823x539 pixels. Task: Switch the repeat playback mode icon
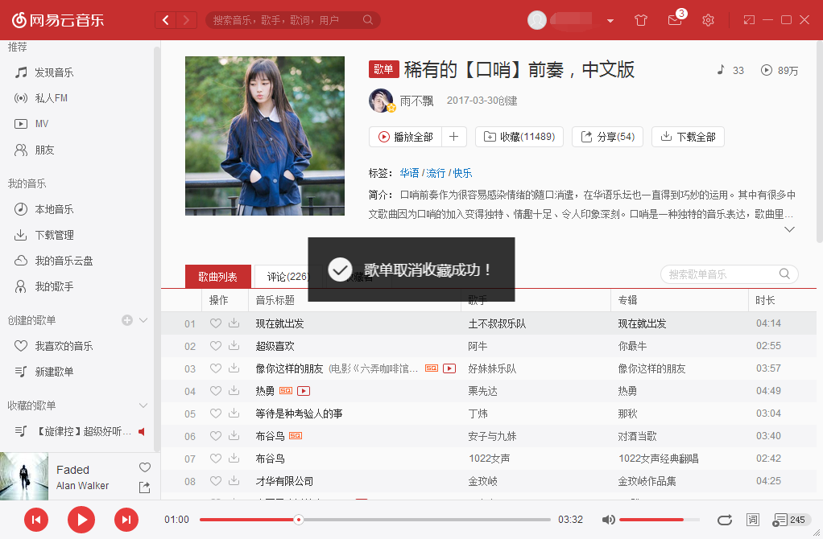pos(724,520)
